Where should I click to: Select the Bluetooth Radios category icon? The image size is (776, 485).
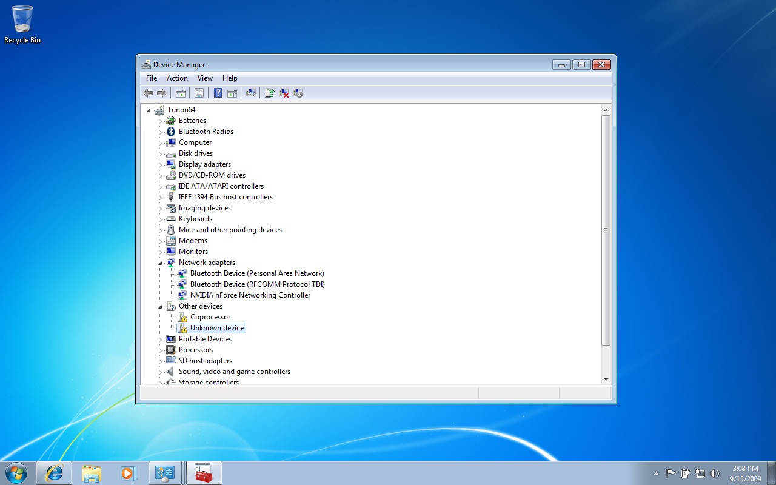click(x=171, y=132)
